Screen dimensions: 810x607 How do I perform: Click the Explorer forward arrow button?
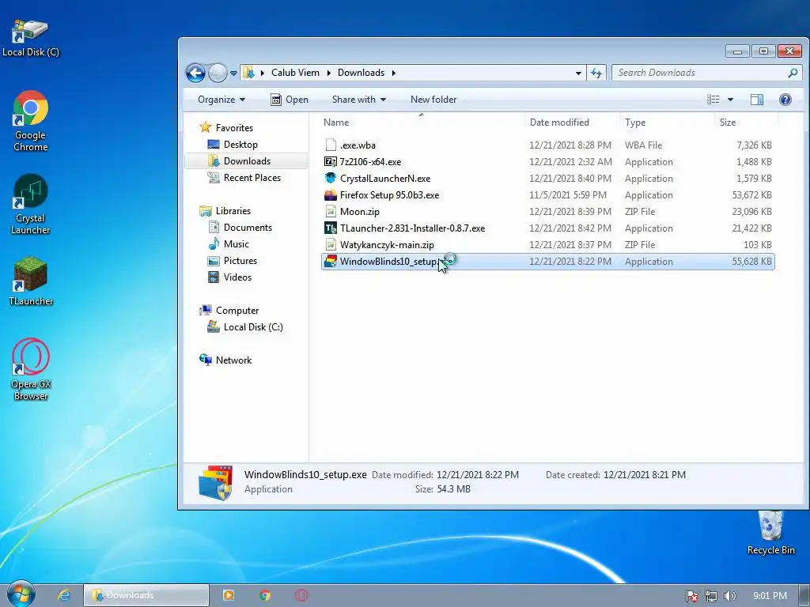point(218,73)
